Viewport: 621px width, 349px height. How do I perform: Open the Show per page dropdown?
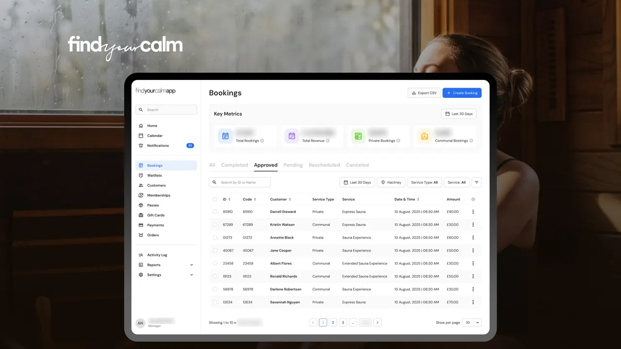pos(472,322)
